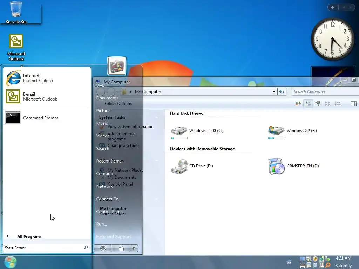
Task: Toggle the preview pane icon
Action: coord(353,104)
